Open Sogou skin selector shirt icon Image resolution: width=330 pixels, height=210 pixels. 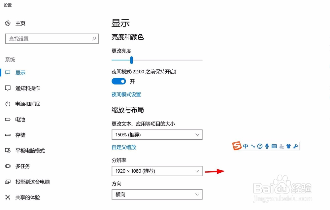pyautogui.click(x=288, y=146)
